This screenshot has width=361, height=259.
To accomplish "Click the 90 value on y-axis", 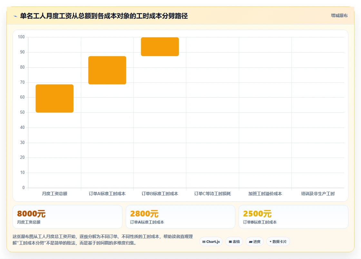I will pyautogui.click(x=22, y=52).
